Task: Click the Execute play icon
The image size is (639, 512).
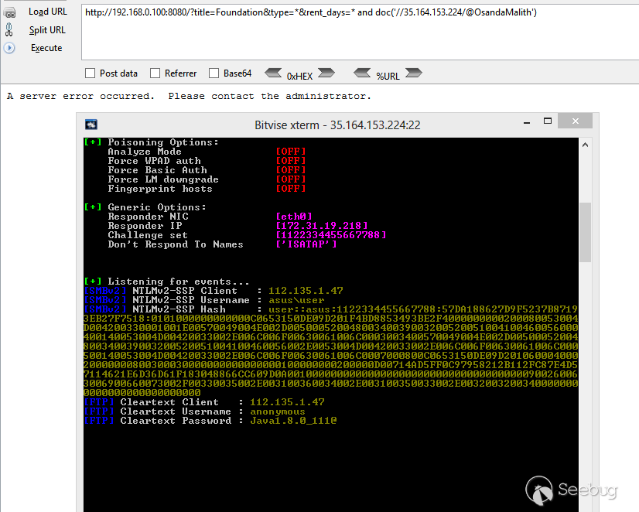Action: pos(9,48)
